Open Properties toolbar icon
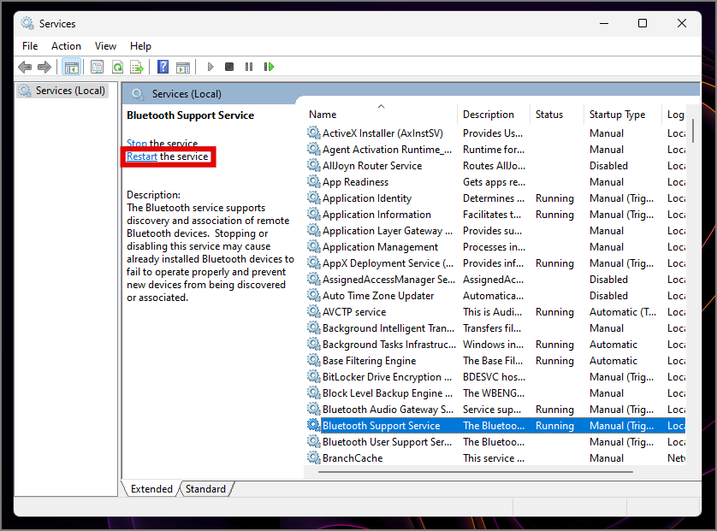The width and height of the screenshot is (717, 531). (x=97, y=68)
